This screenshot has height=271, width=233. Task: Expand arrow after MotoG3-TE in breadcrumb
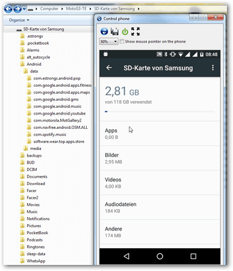[x=90, y=9]
